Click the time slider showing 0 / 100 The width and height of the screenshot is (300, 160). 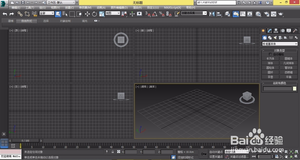point(25,141)
